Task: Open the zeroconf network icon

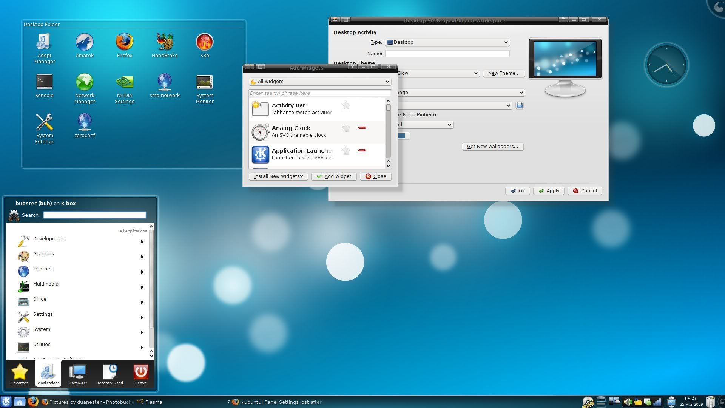Action: coord(85,126)
